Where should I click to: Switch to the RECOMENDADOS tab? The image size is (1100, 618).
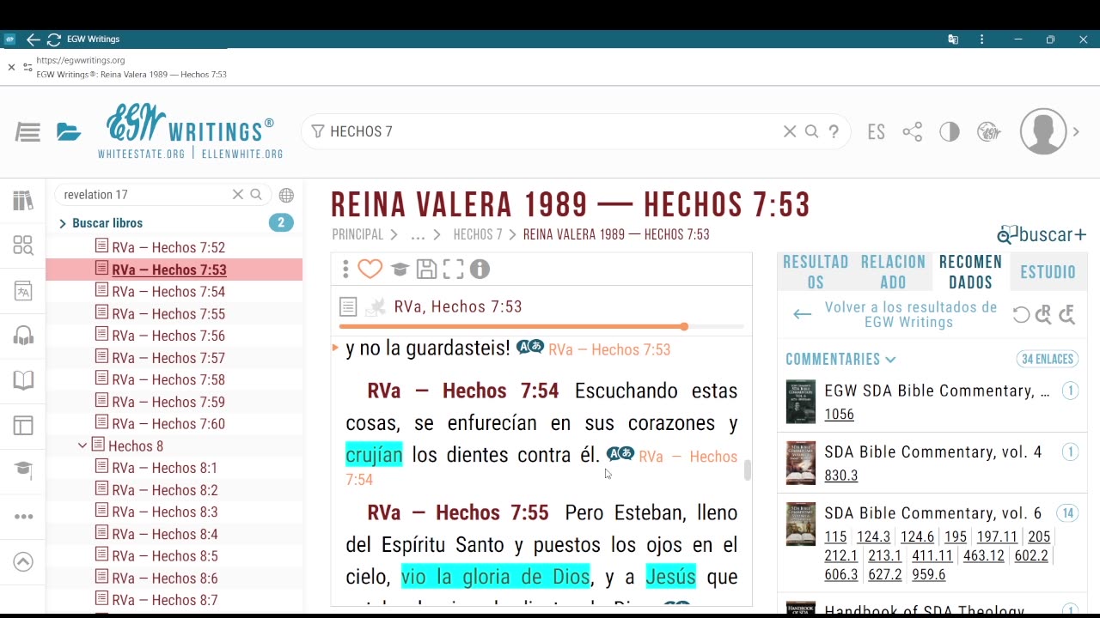coord(970,272)
